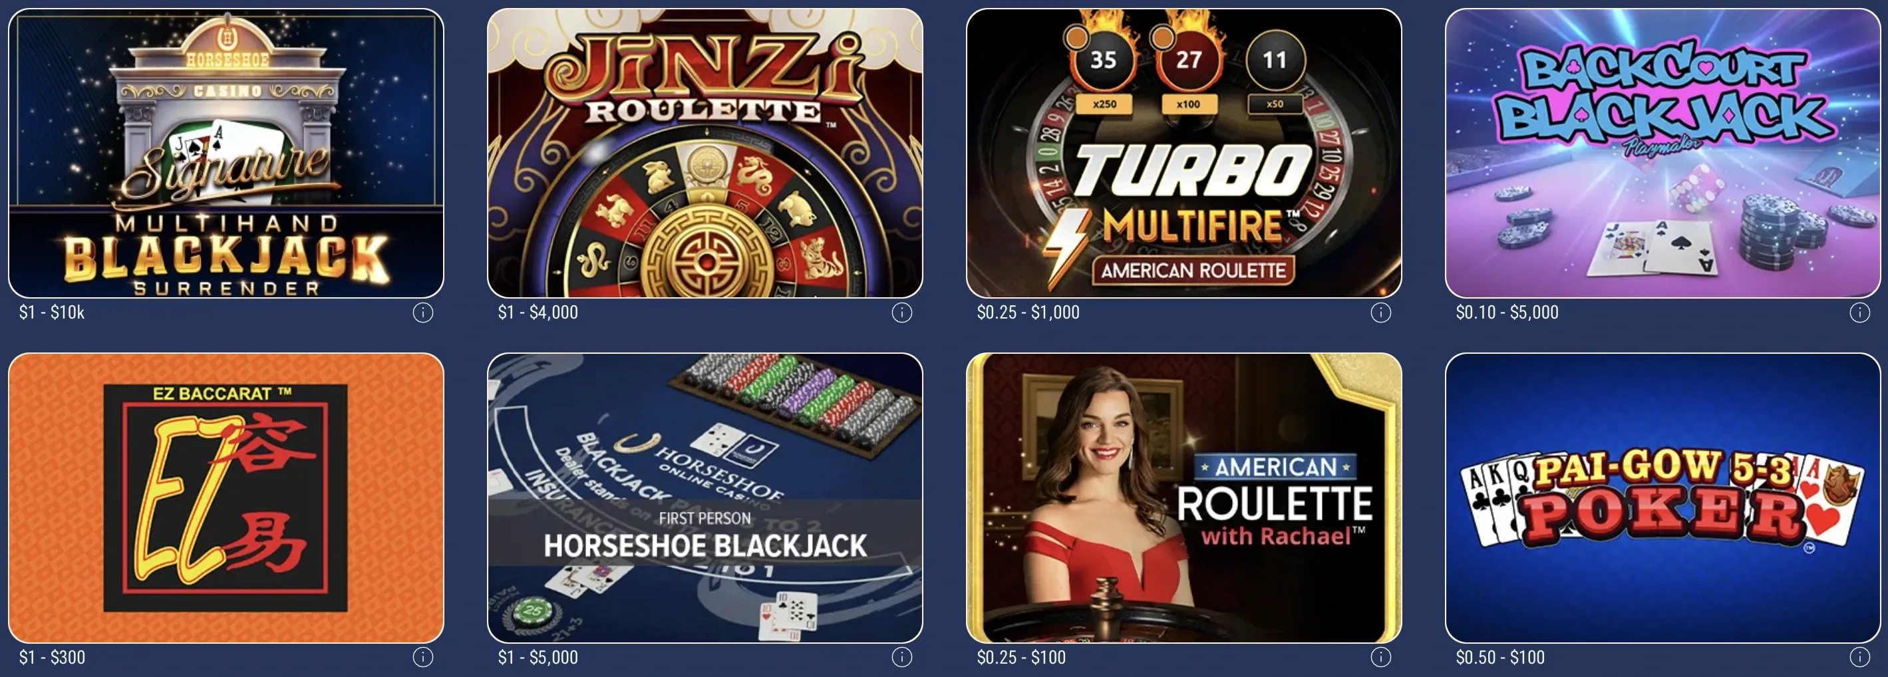Open info for Signature Multihand Blackjack Surrender
The image size is (1888, 677).
(x=423, y=313)
